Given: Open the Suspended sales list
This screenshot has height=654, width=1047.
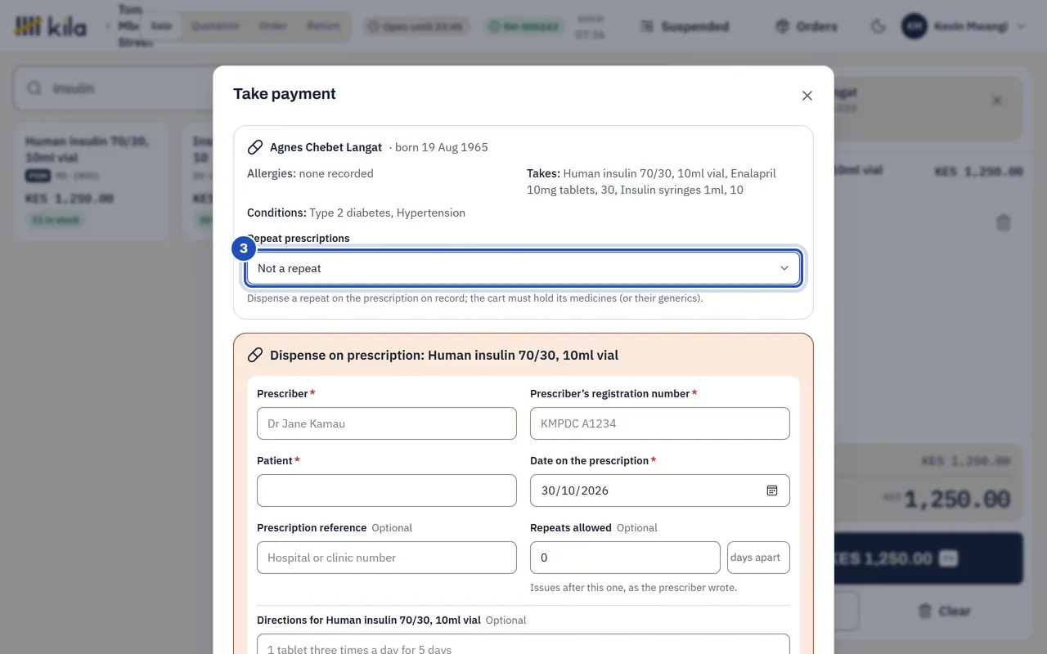Looking at the screenshot, I should (685, 26).
